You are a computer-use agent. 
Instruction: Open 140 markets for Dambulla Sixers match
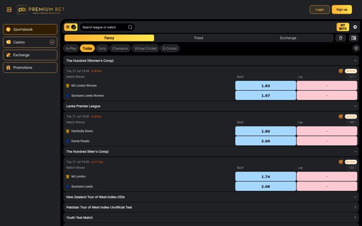352,122
